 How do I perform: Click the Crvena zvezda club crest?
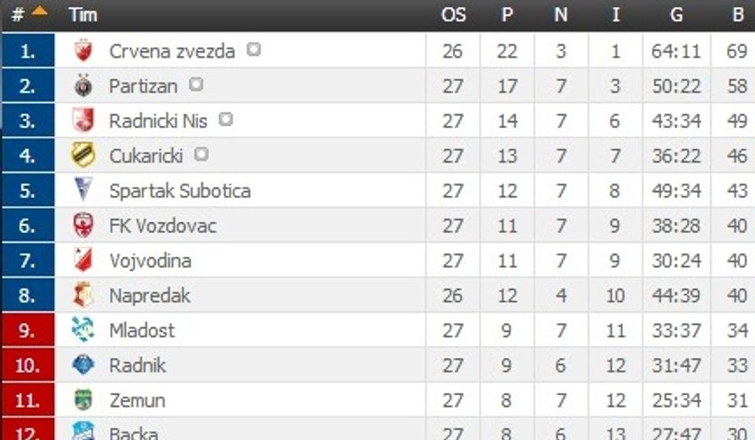pyautogui.click(x=83, y=51)
